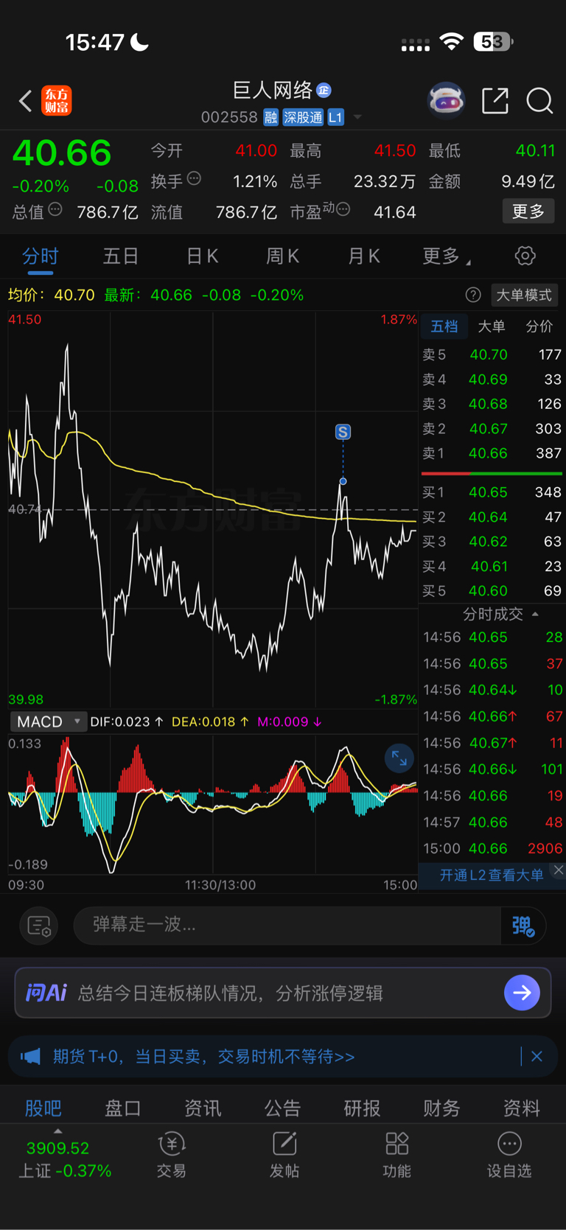Tap the megaphone announcement icon
Image resolution: width=566 pixels, height=1230 pixels.
[30, 1056]
